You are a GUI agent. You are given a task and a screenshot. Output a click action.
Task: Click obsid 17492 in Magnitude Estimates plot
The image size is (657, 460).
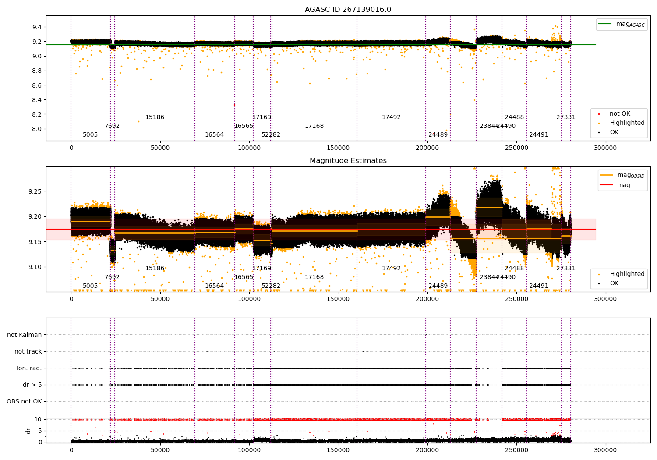click(391, 269)
